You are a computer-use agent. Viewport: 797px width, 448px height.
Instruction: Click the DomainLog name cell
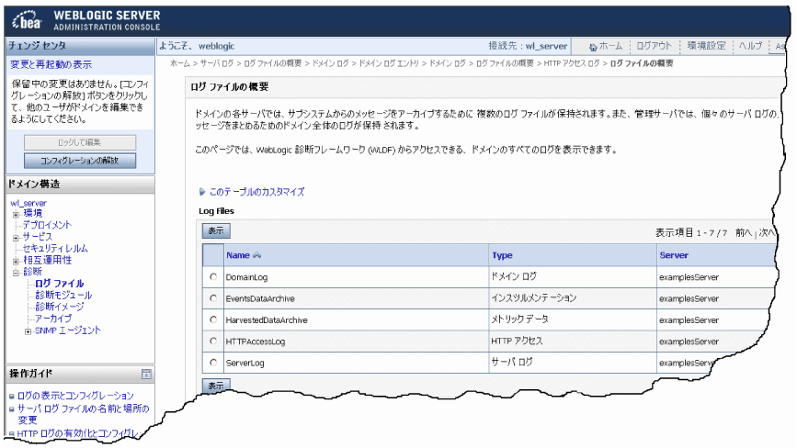246,277
